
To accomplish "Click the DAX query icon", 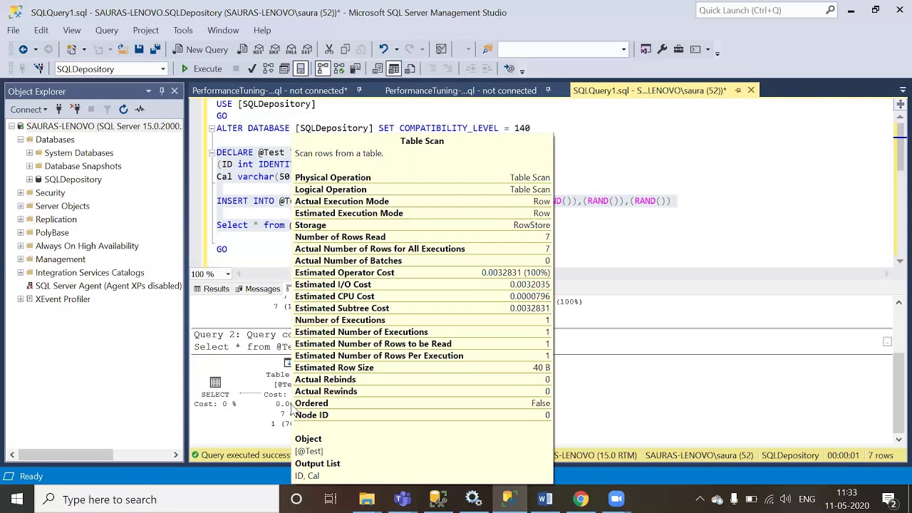I will [306, 49].
